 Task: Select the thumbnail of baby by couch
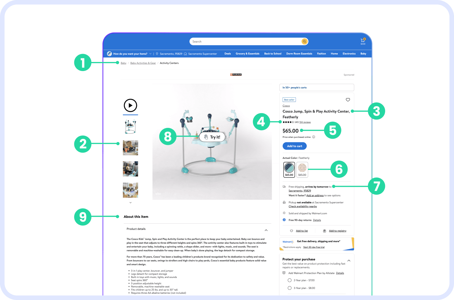tap(131, 169)
